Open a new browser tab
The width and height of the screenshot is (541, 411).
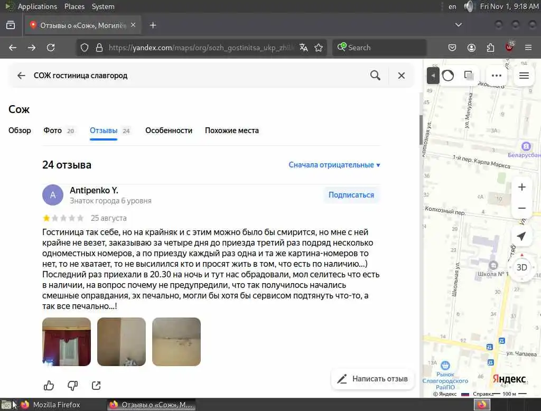(x=153, y=25)
